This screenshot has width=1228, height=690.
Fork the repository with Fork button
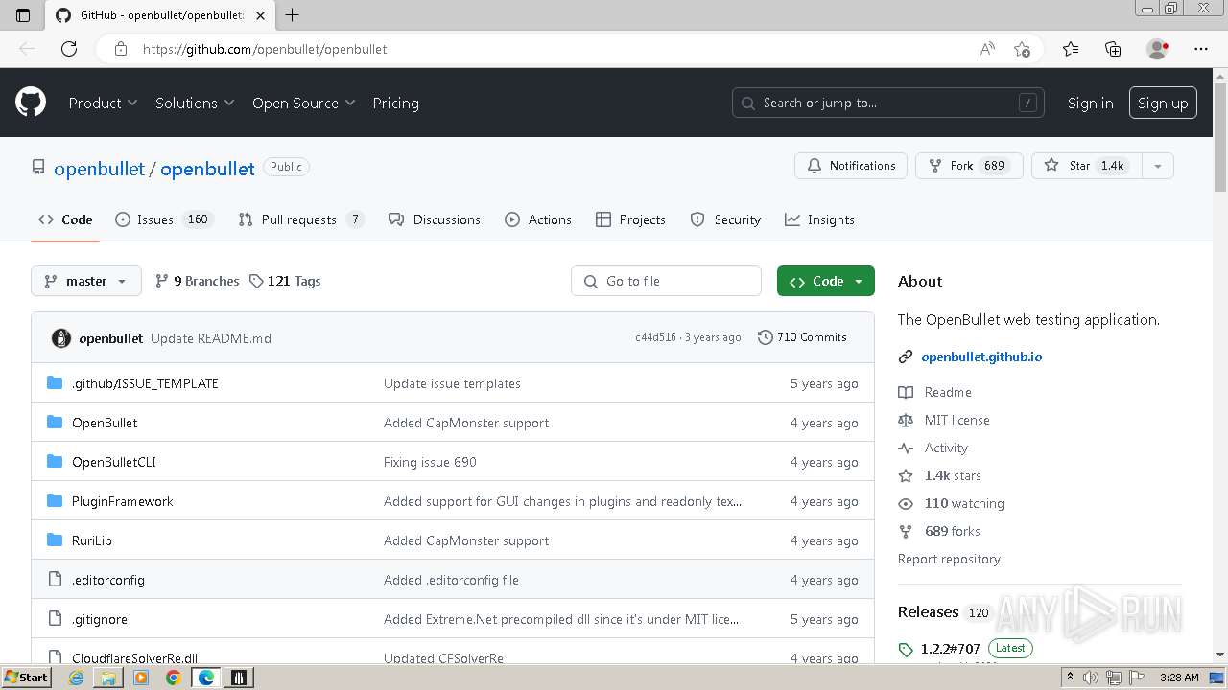point(969,166)
